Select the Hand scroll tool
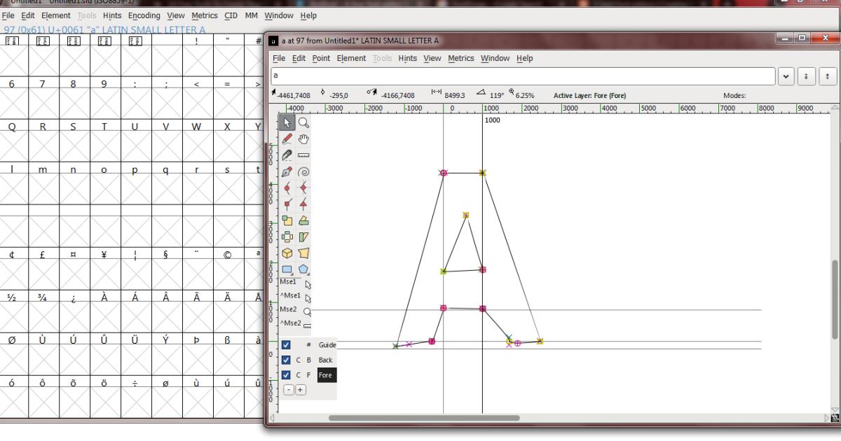The width and height of the screenshot is (841, 441). (303, 139)
